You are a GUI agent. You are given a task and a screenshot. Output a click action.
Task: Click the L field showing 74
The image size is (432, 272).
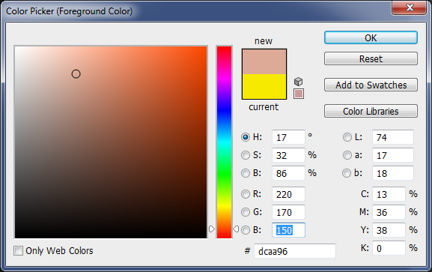[393, 137]
